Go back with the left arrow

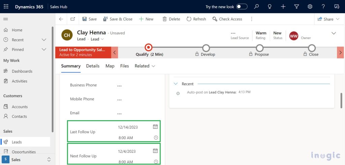61,19
